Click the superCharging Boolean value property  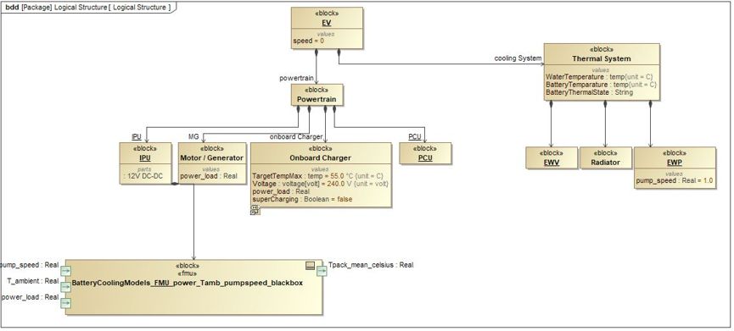[x=302, y=199]
